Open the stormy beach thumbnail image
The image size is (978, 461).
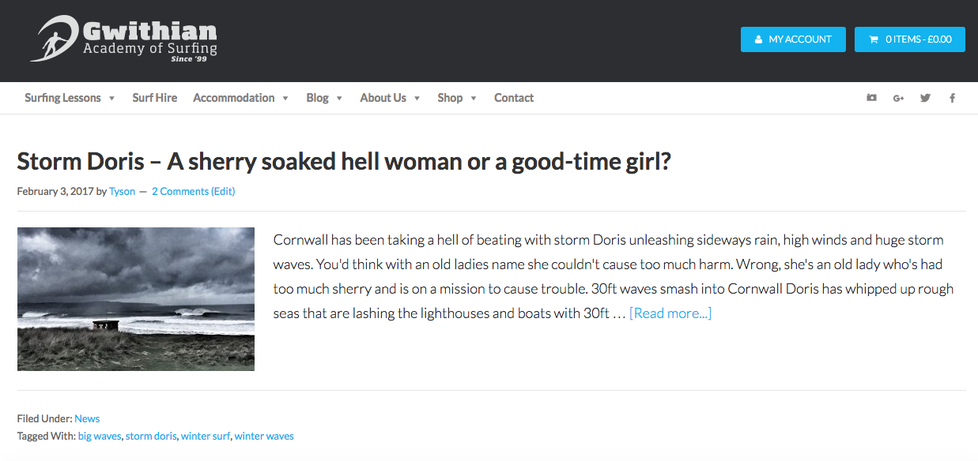pyautogui.click(x=136, y=299)
